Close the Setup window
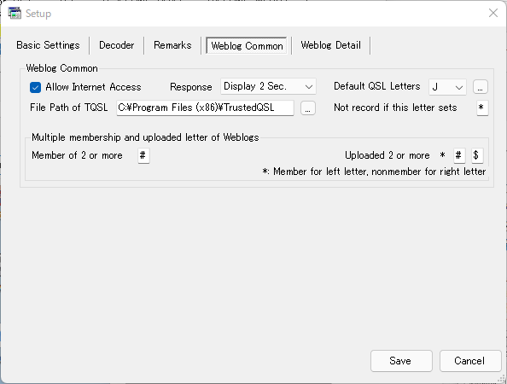This screenshot has height=384, width=507. [493, 14]
